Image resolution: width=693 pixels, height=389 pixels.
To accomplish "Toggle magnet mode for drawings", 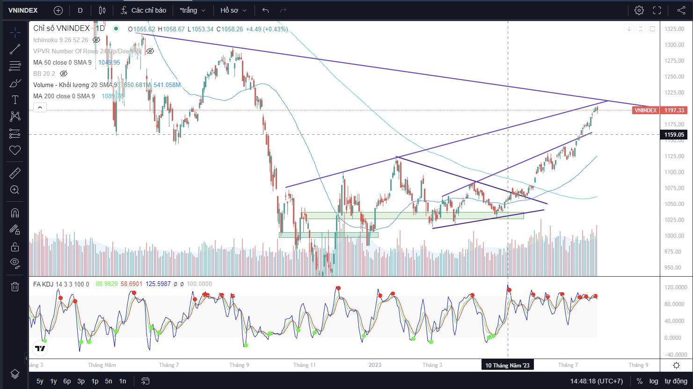I will coord(15,213).
